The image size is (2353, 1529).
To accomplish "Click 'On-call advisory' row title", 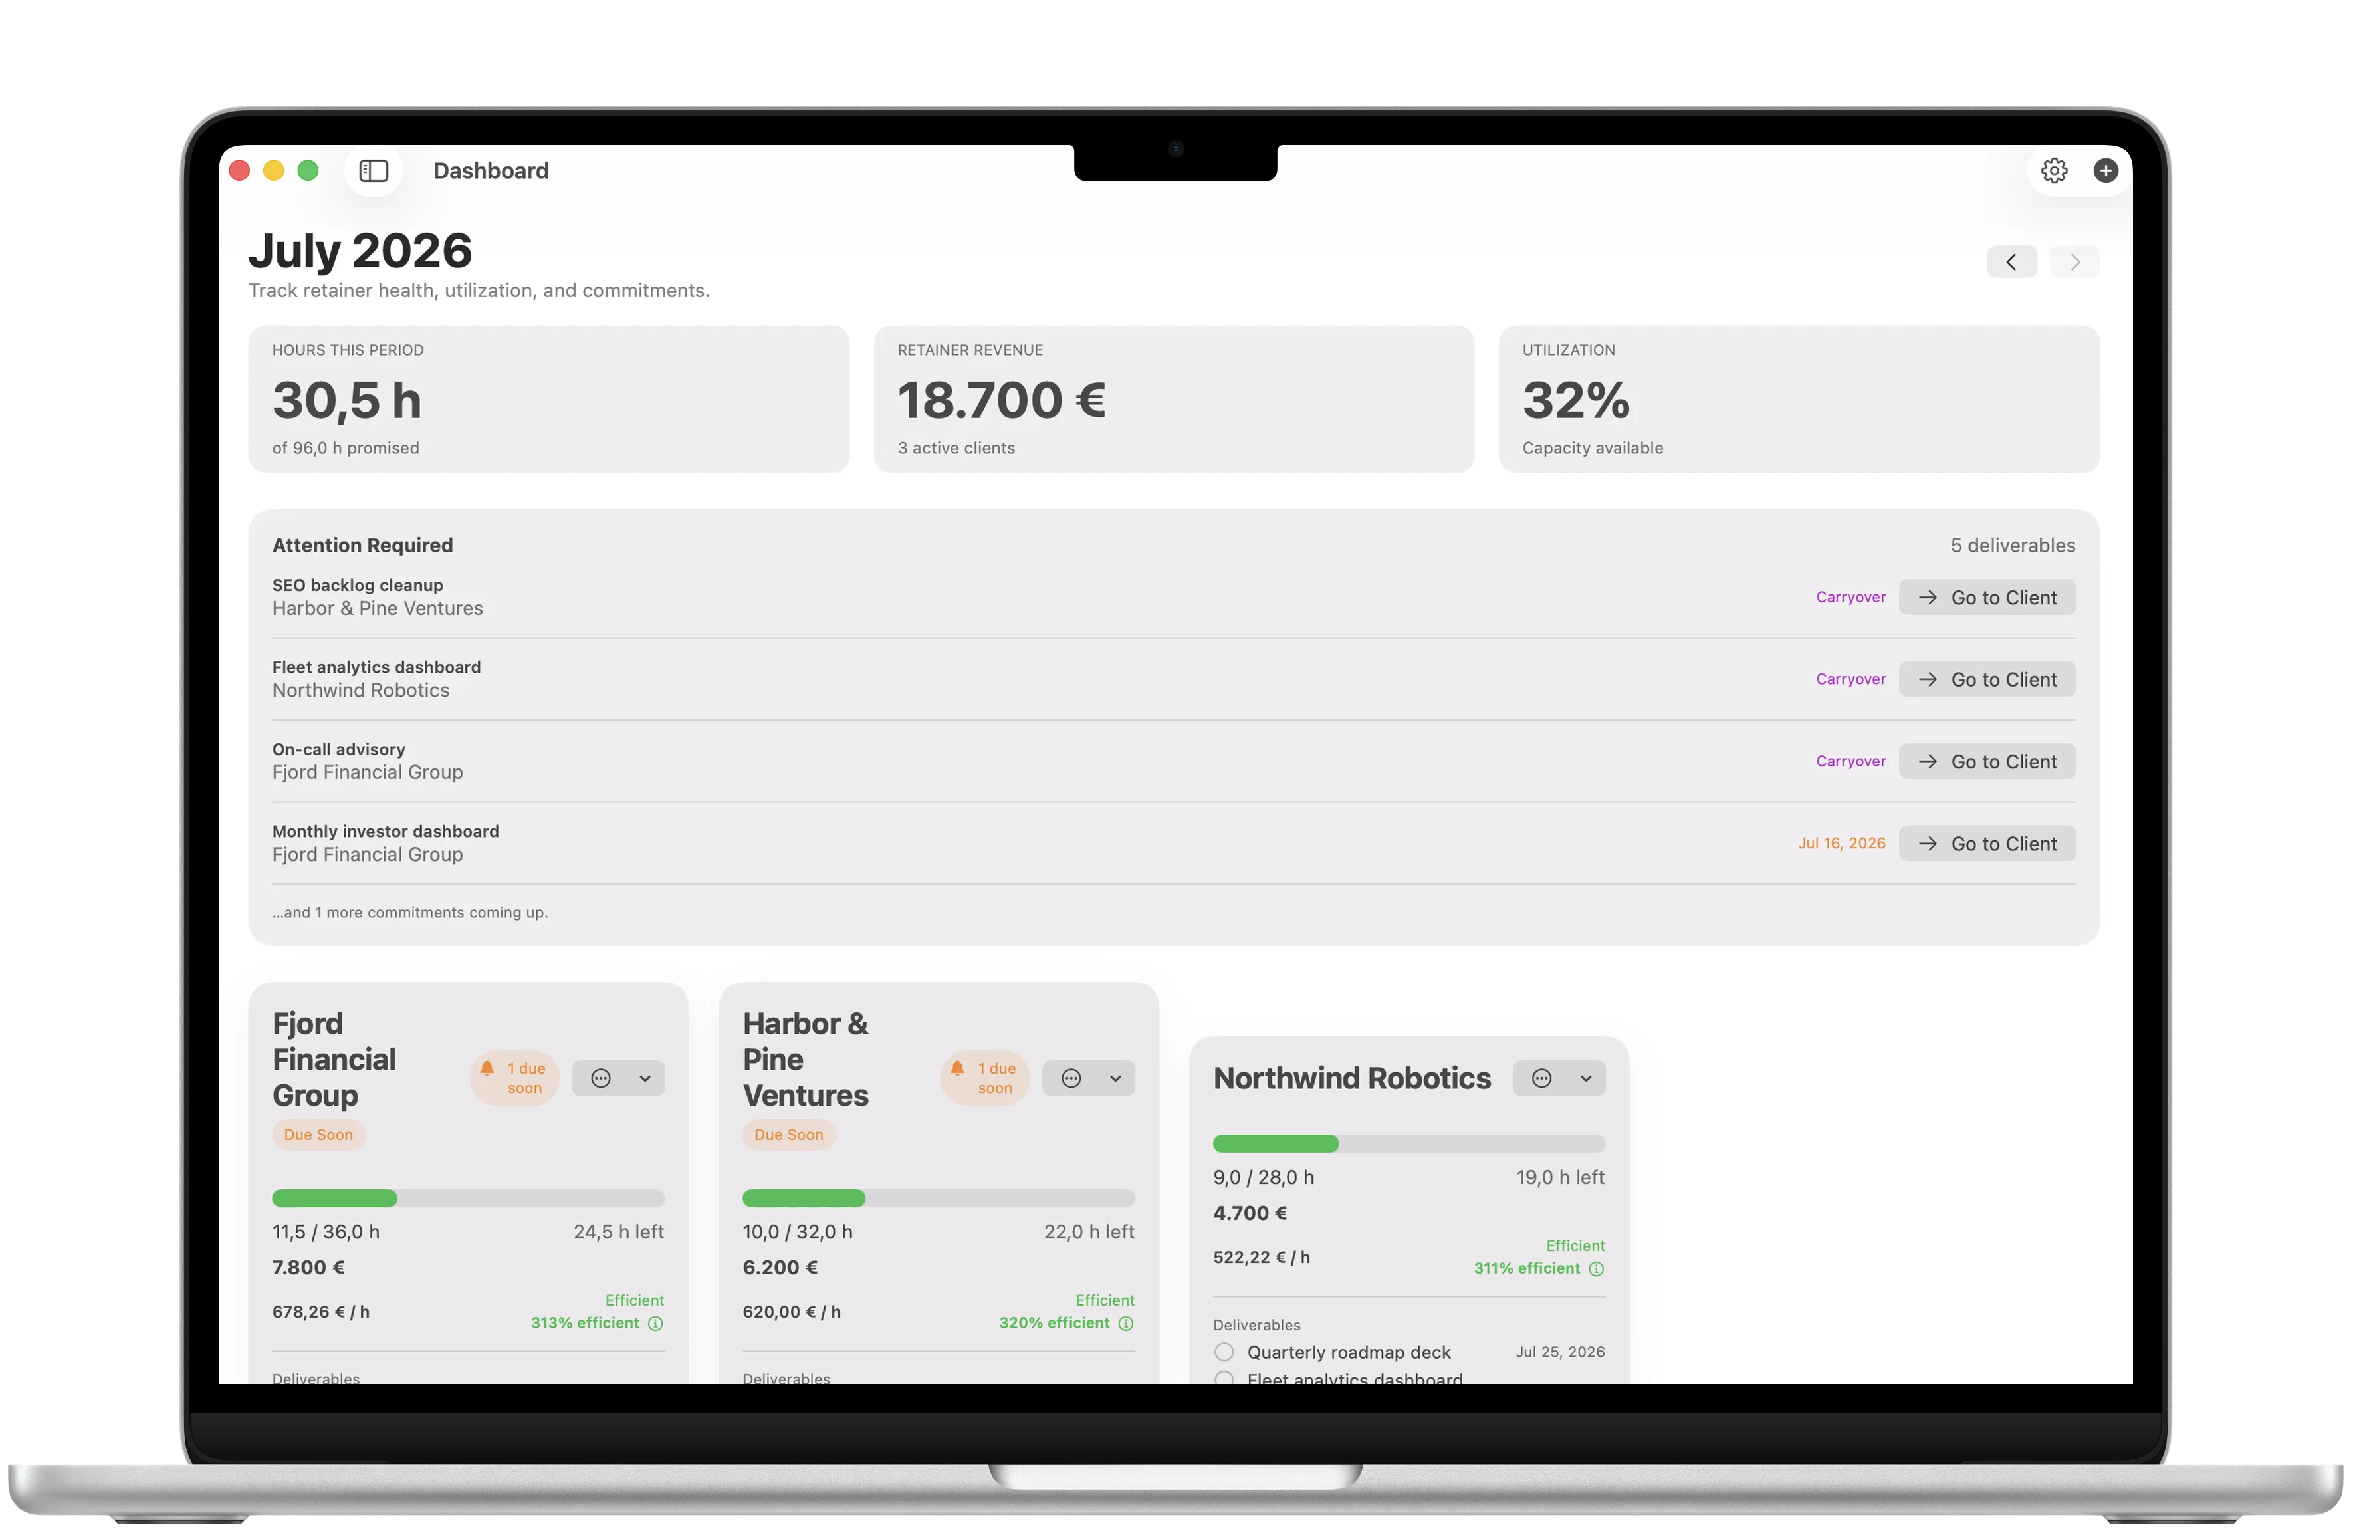I will pyautogui.click(x=339, y=750).
